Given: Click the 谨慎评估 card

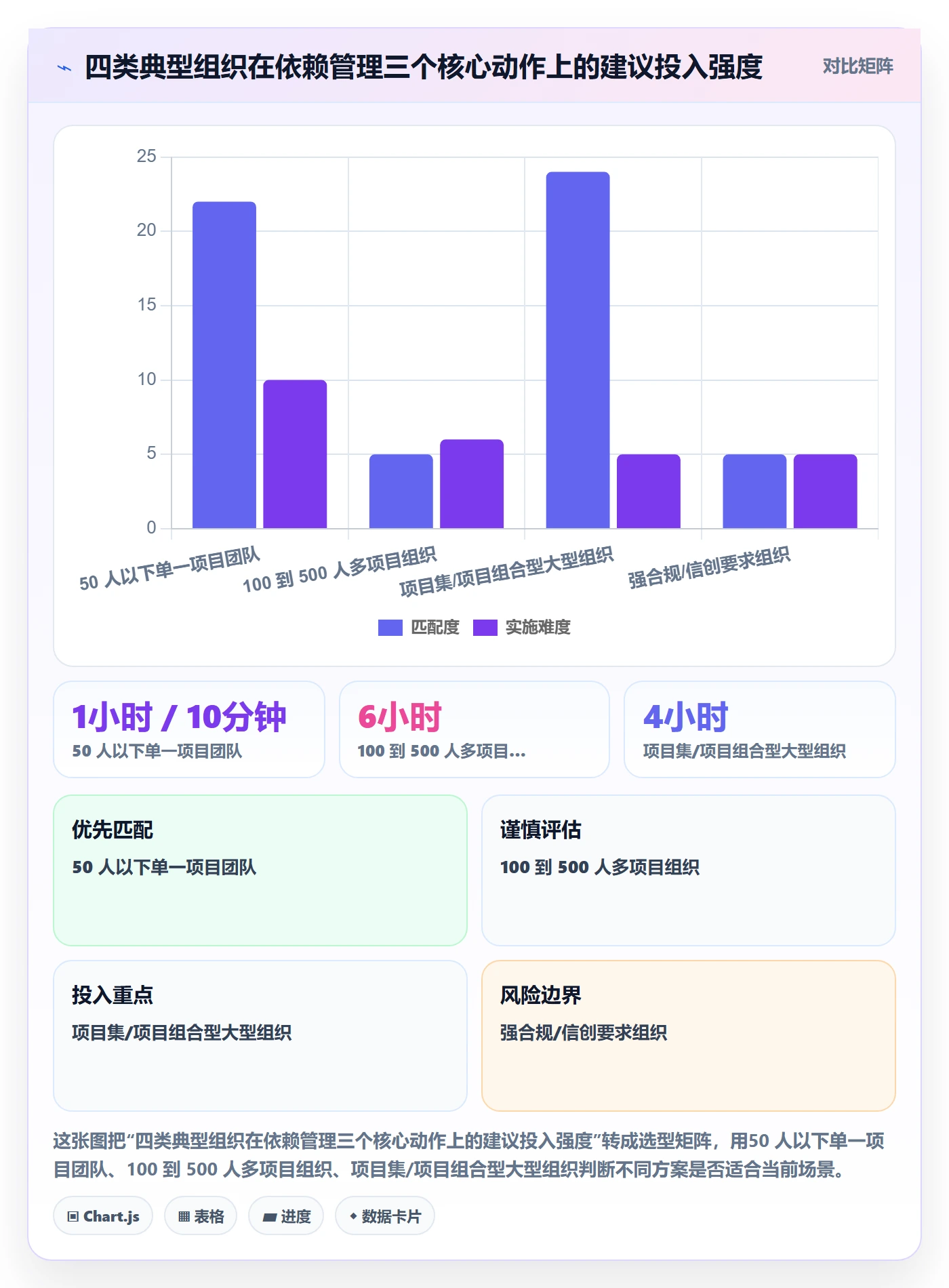Looking at the screenshot, I should (x=689, y=870).
